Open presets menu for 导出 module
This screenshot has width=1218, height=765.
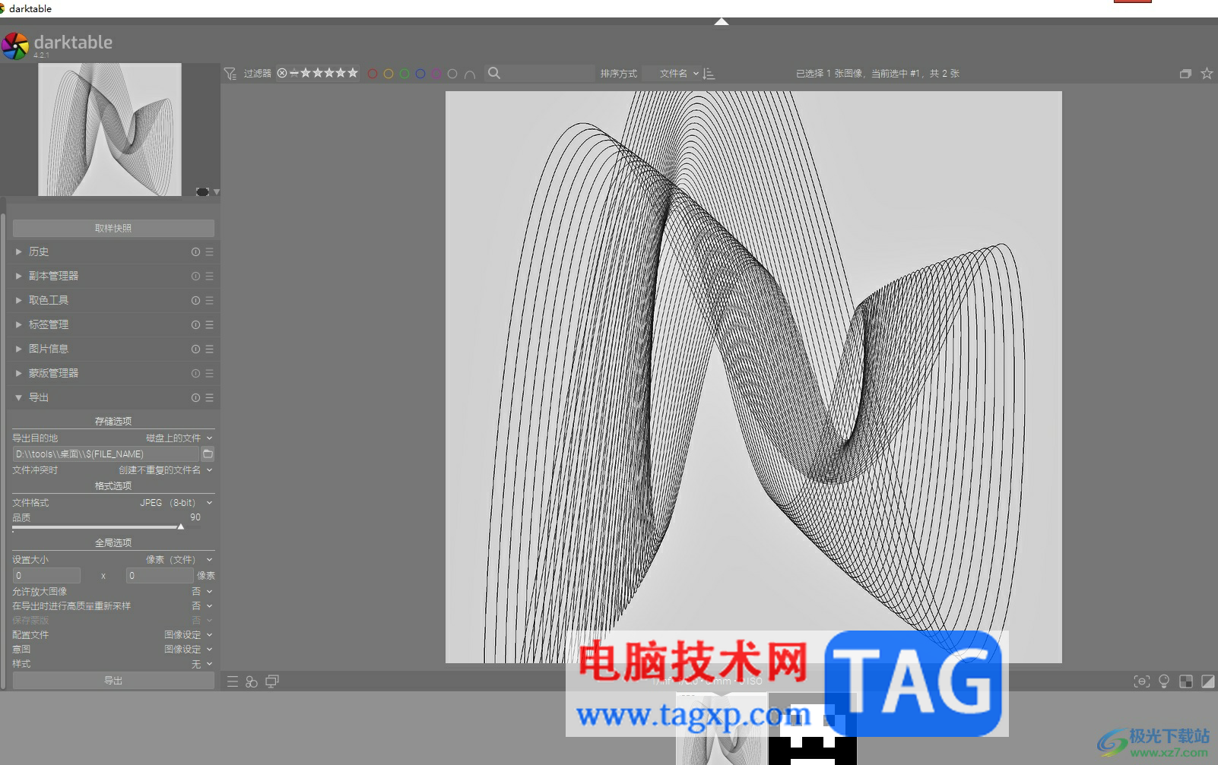point(209,397)
